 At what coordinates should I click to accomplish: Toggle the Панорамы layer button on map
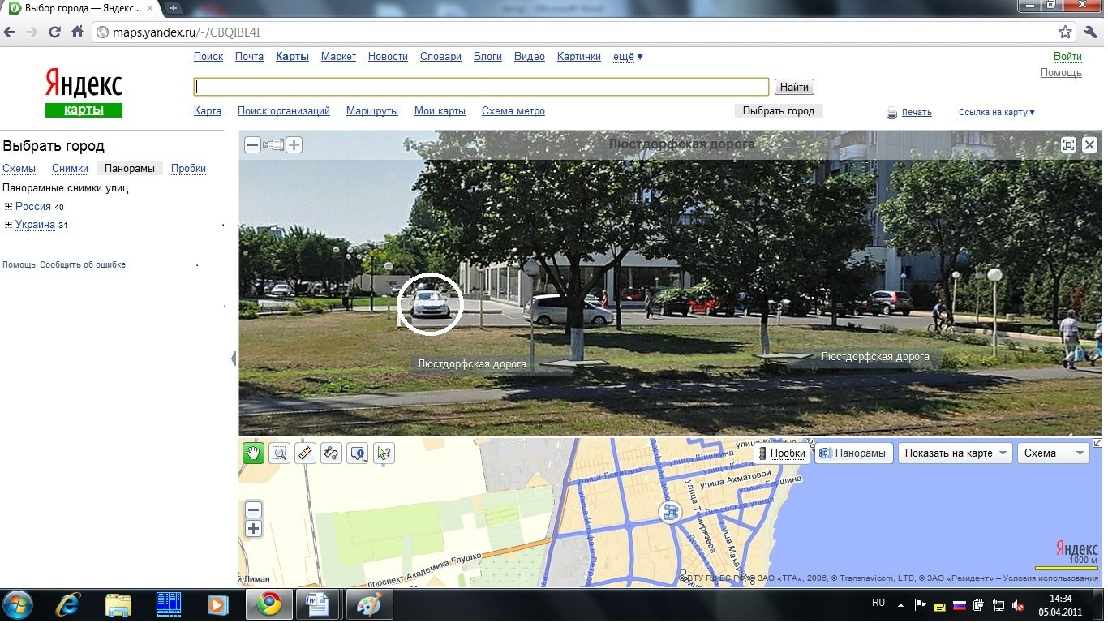coord(854,453)
